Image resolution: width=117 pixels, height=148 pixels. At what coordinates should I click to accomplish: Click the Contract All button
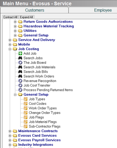pyautogui.click(x=10, y=17)
